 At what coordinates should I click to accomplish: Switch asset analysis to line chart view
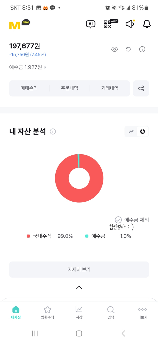131,131
